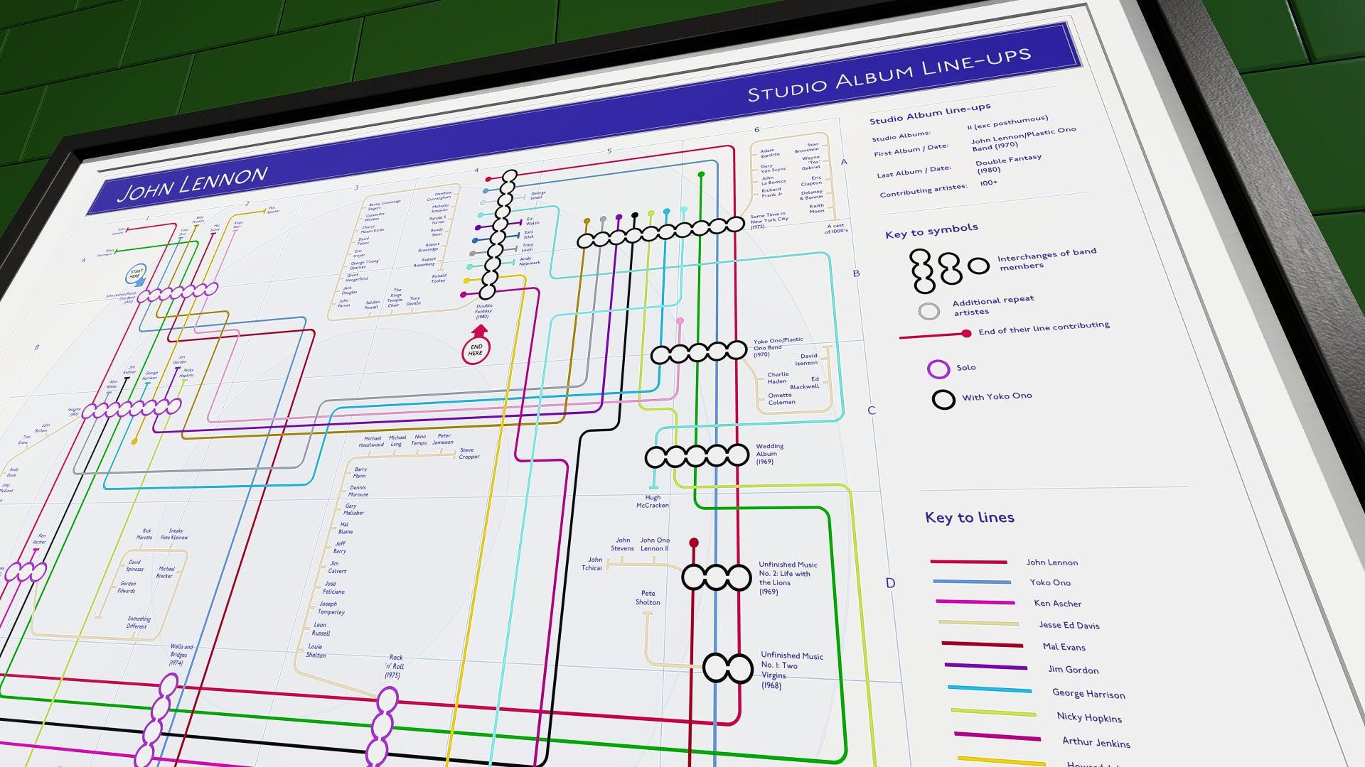Viewport: 1365px width, 767px height.
Task: Select the Two Virgins double-circle interchange
Action: click(728, 668)
